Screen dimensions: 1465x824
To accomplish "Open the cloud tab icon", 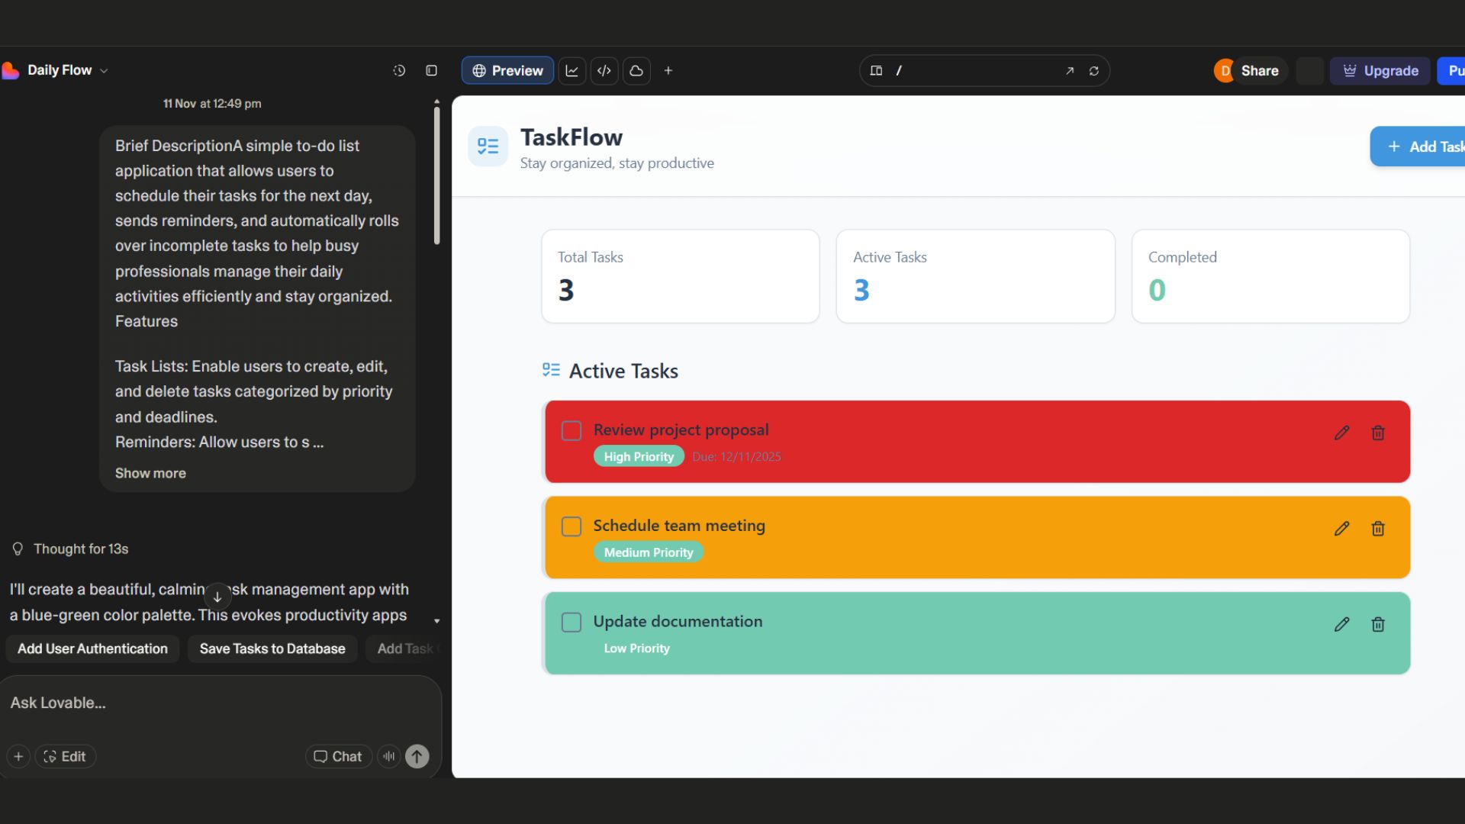I will [636, 70].
